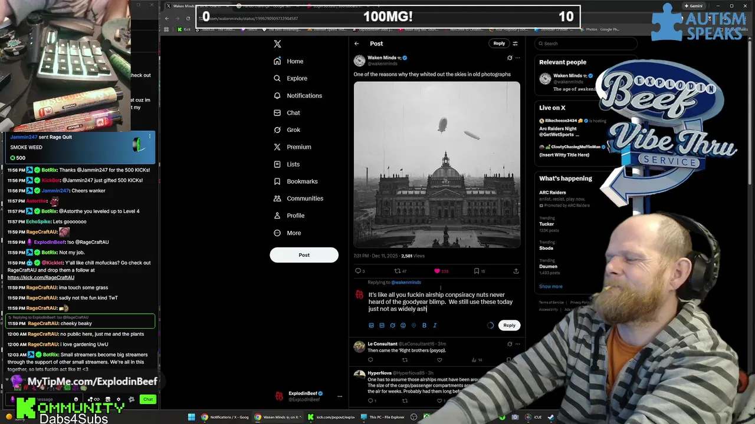Screen dimensions: 755x424
Task: Open the three-dot menu on Waken Minds post
Action: click(518, 58)
